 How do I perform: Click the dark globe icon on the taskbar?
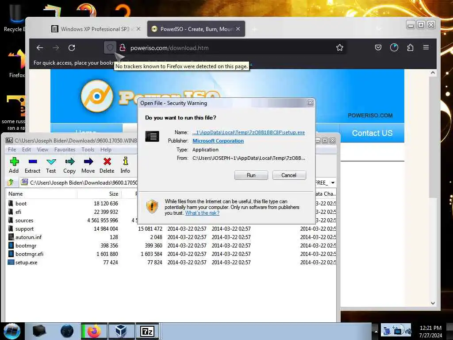67,331
